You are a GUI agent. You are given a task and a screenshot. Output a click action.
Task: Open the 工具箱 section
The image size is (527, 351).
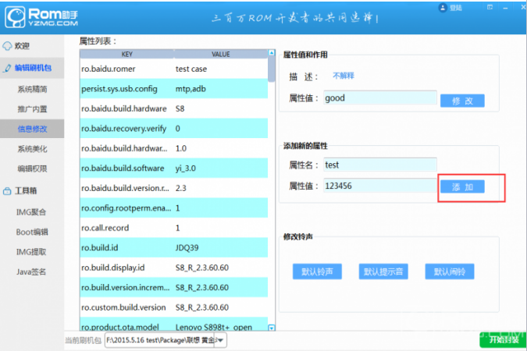point(26,191)
